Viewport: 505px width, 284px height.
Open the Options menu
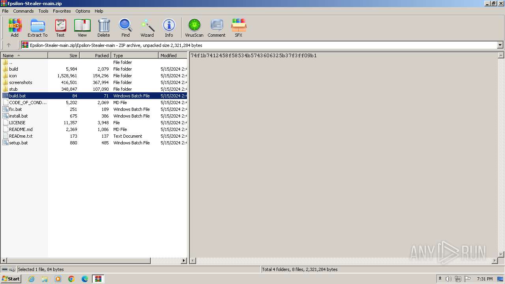(x=83, y=11)
